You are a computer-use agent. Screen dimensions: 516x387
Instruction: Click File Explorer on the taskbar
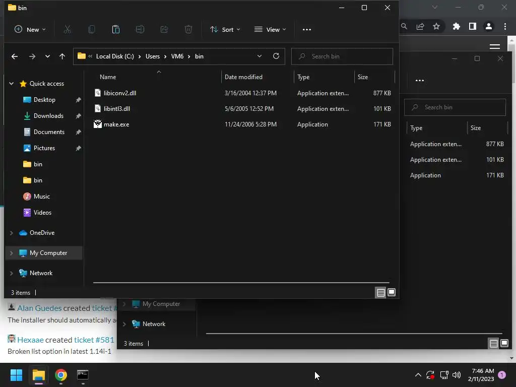[x=38, y=375]
